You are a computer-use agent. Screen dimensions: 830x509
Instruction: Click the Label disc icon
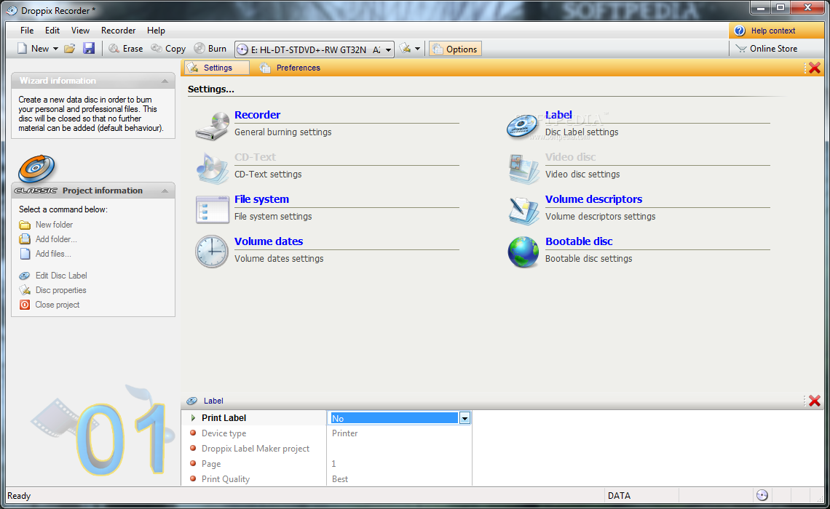(523, 126)
